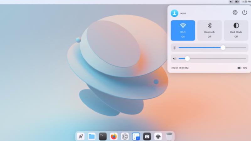
Task: Open the Screenshot camera app in dock
Action: [x=147, y=136]
